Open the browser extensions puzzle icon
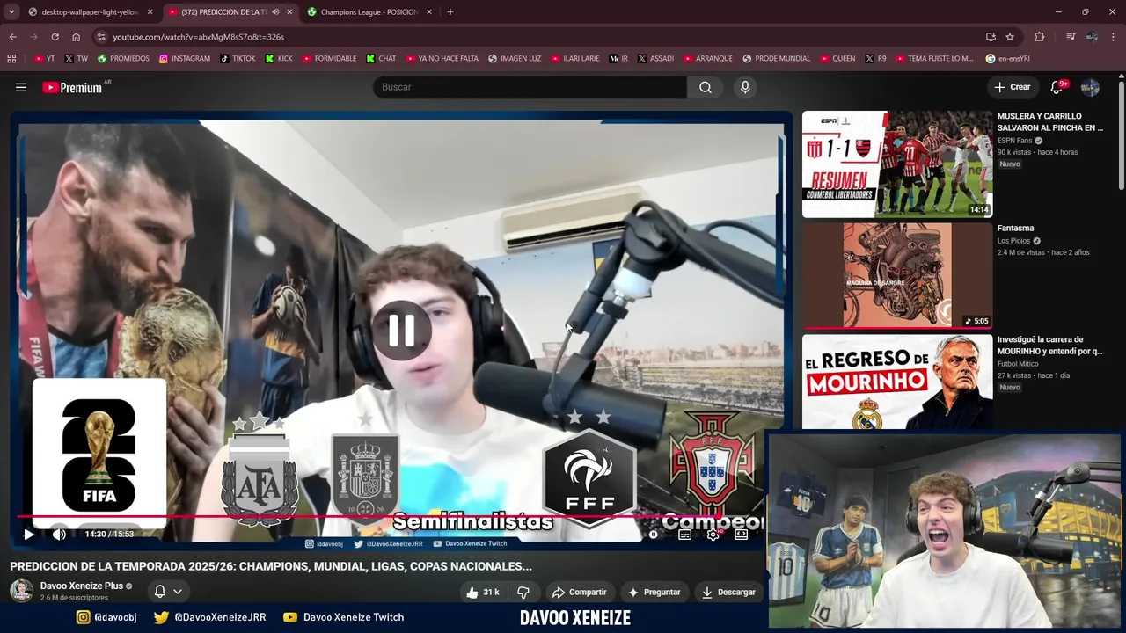Viewport: 1126px width, 633px height. tap(1040, 37)
